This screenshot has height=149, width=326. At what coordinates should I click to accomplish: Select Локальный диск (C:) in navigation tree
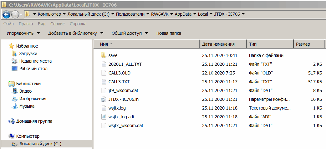coord(40,144)
